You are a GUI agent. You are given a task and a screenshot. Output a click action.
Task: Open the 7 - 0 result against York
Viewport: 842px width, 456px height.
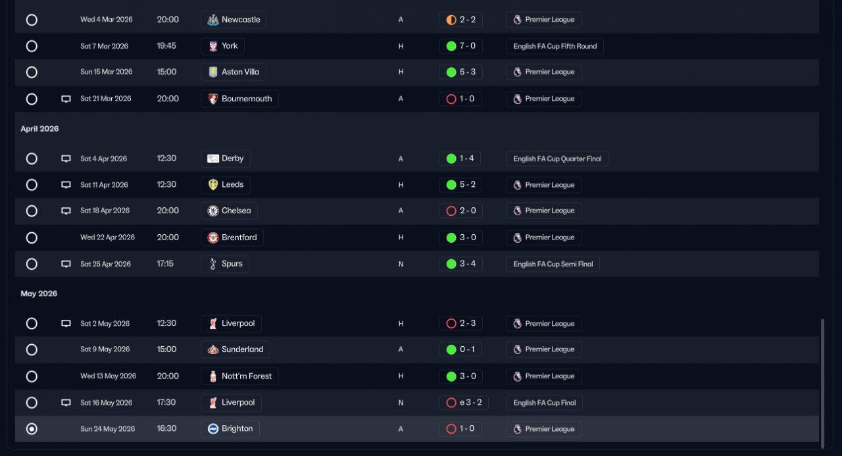coord(460,46)
